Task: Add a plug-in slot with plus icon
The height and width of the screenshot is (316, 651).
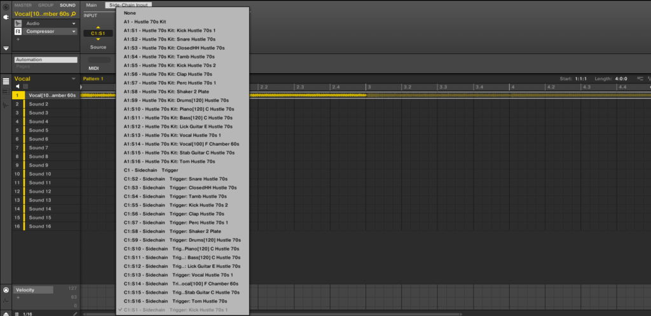Action: pyautogui.click(x=18, y=39)
